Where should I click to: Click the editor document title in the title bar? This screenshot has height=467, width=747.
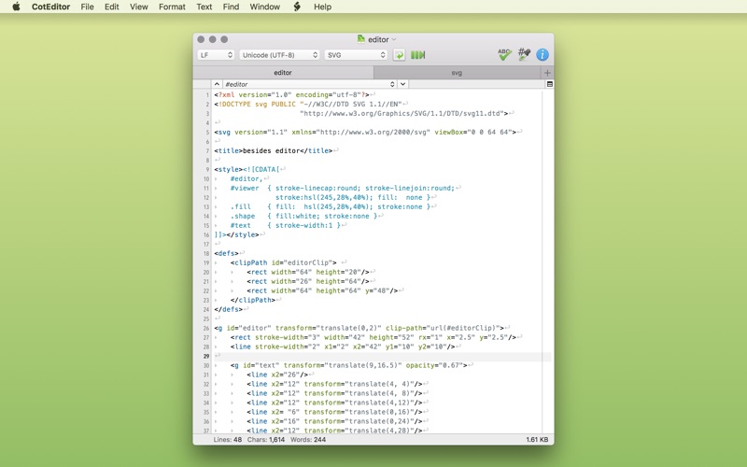(376, 39)
